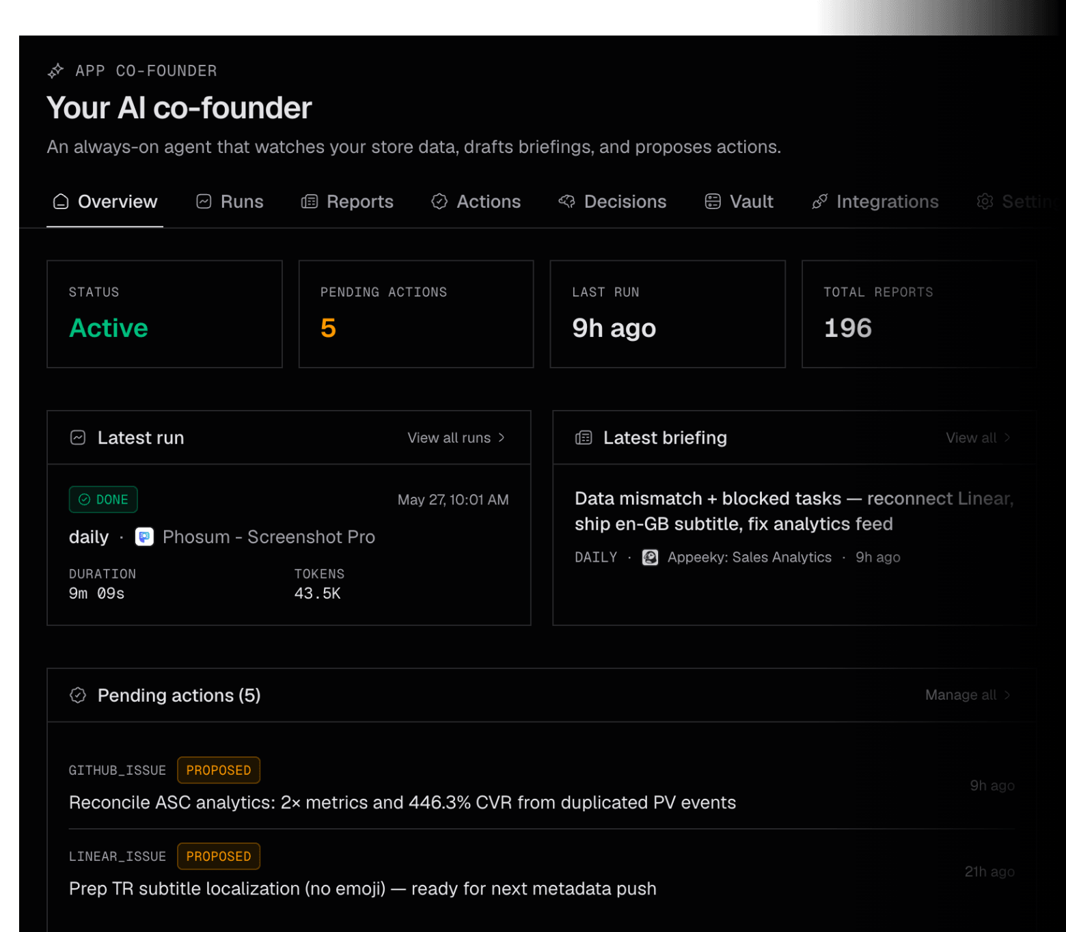Open the Reports tab
The image size is (1066, 932).
[x=347, y=202]
